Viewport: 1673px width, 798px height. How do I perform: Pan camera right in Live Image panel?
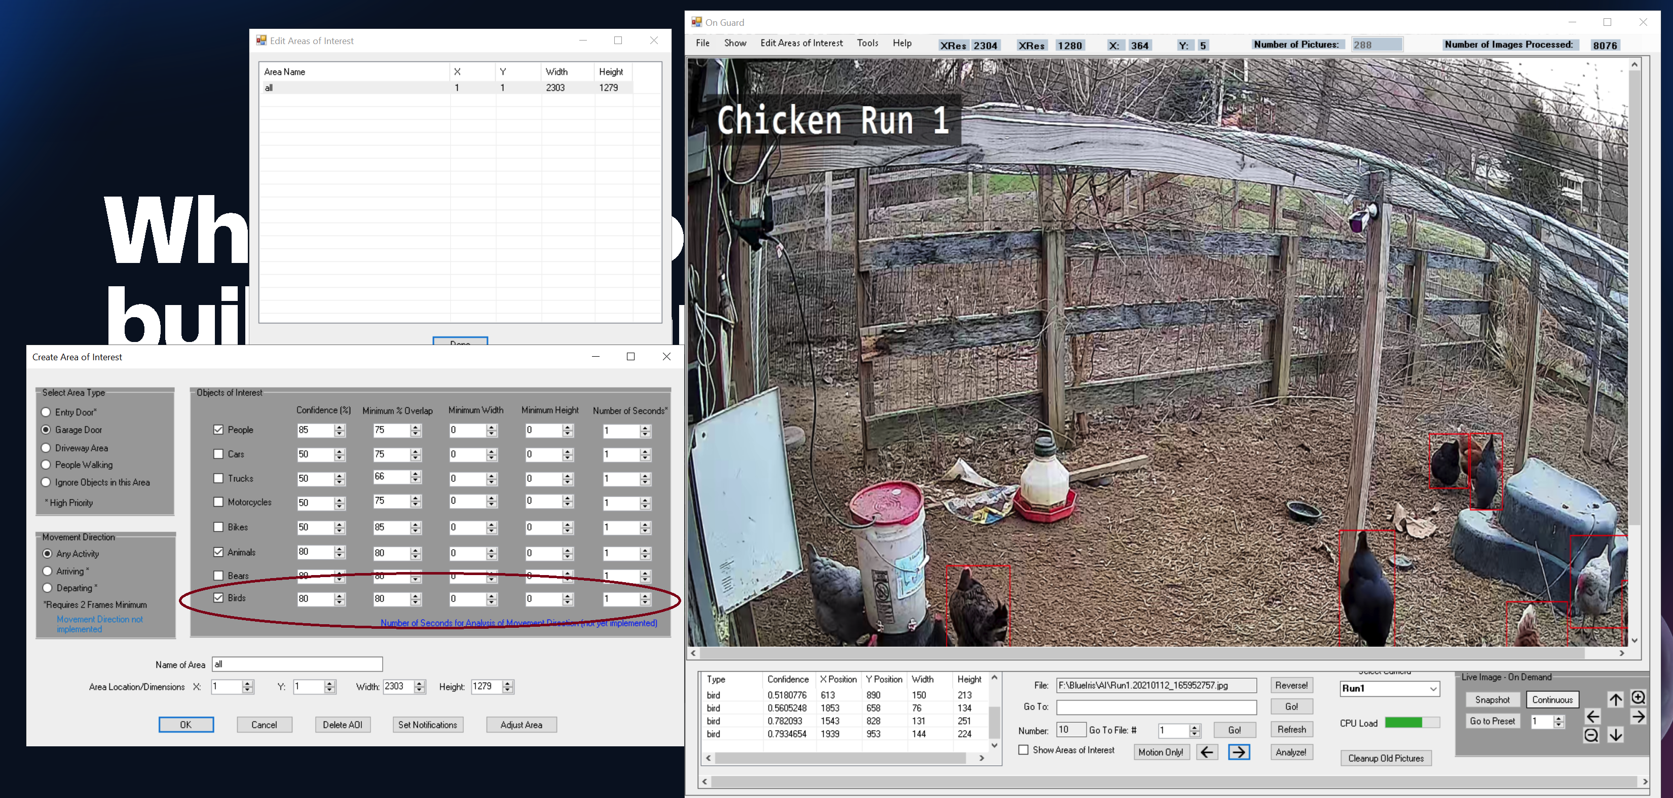point(1638,717)
